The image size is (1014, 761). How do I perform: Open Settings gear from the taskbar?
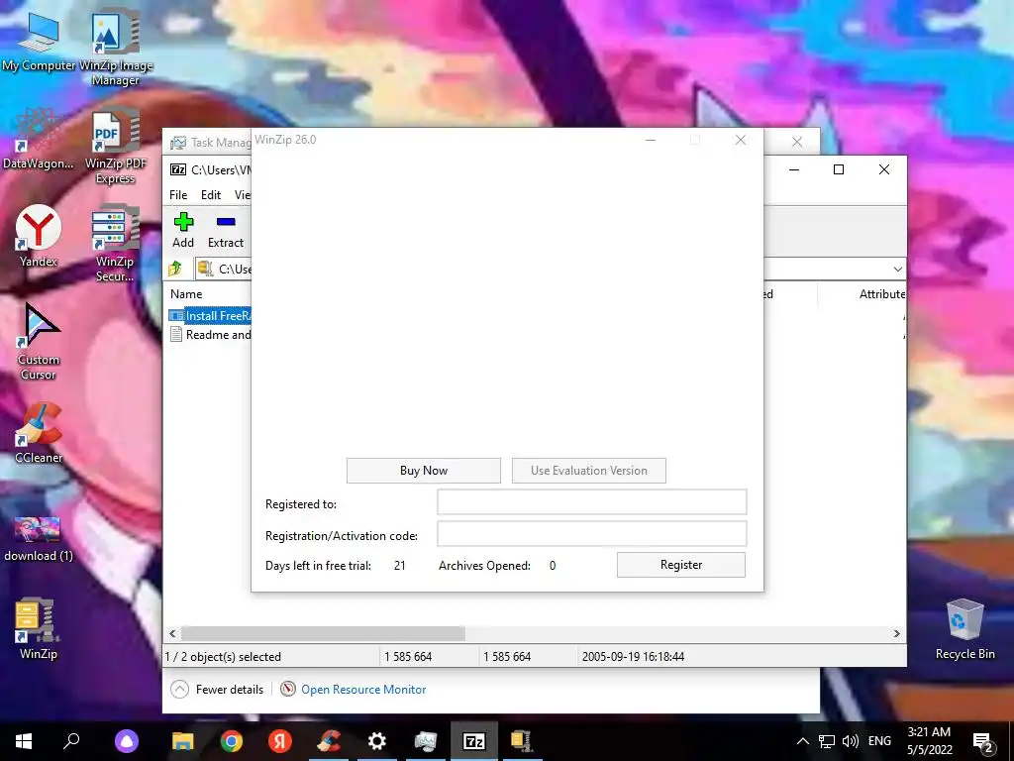(x=377, y=741)
